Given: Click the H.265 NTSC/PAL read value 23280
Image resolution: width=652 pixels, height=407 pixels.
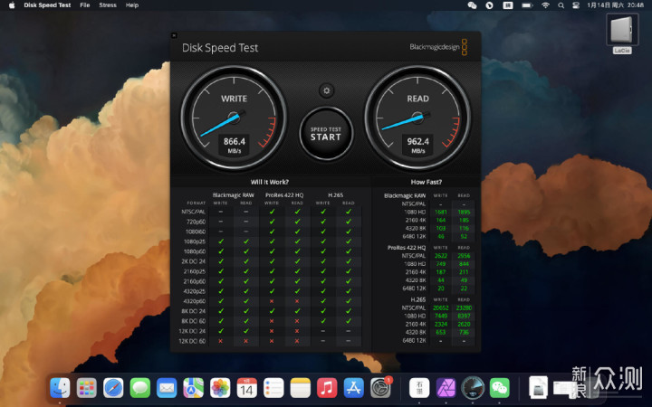Looking at the screenshot, I should [464, 308].
